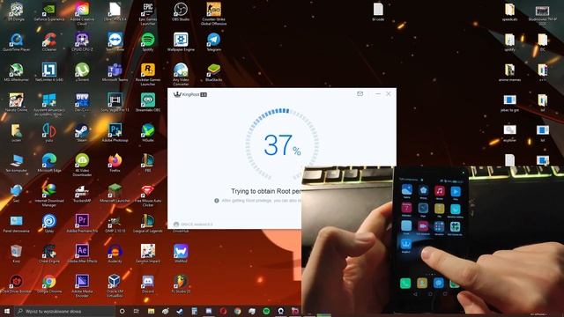Open QuickTime Player icon
Screen dimensions: 564x317
[16, 42]
